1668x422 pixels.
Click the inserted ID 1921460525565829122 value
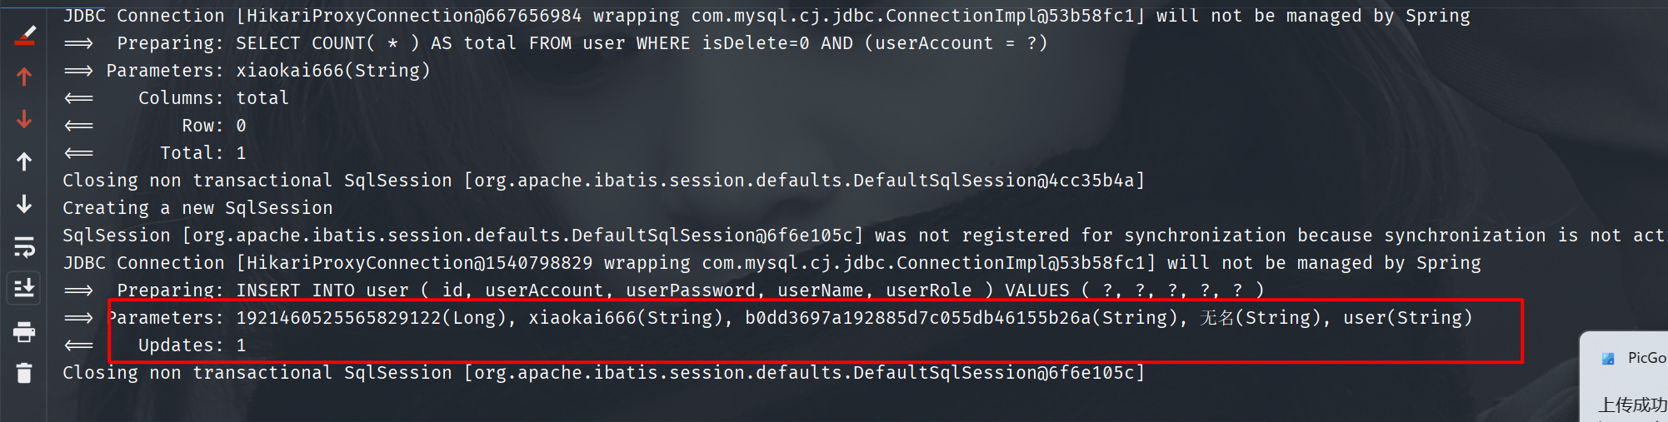coord(338,318)
